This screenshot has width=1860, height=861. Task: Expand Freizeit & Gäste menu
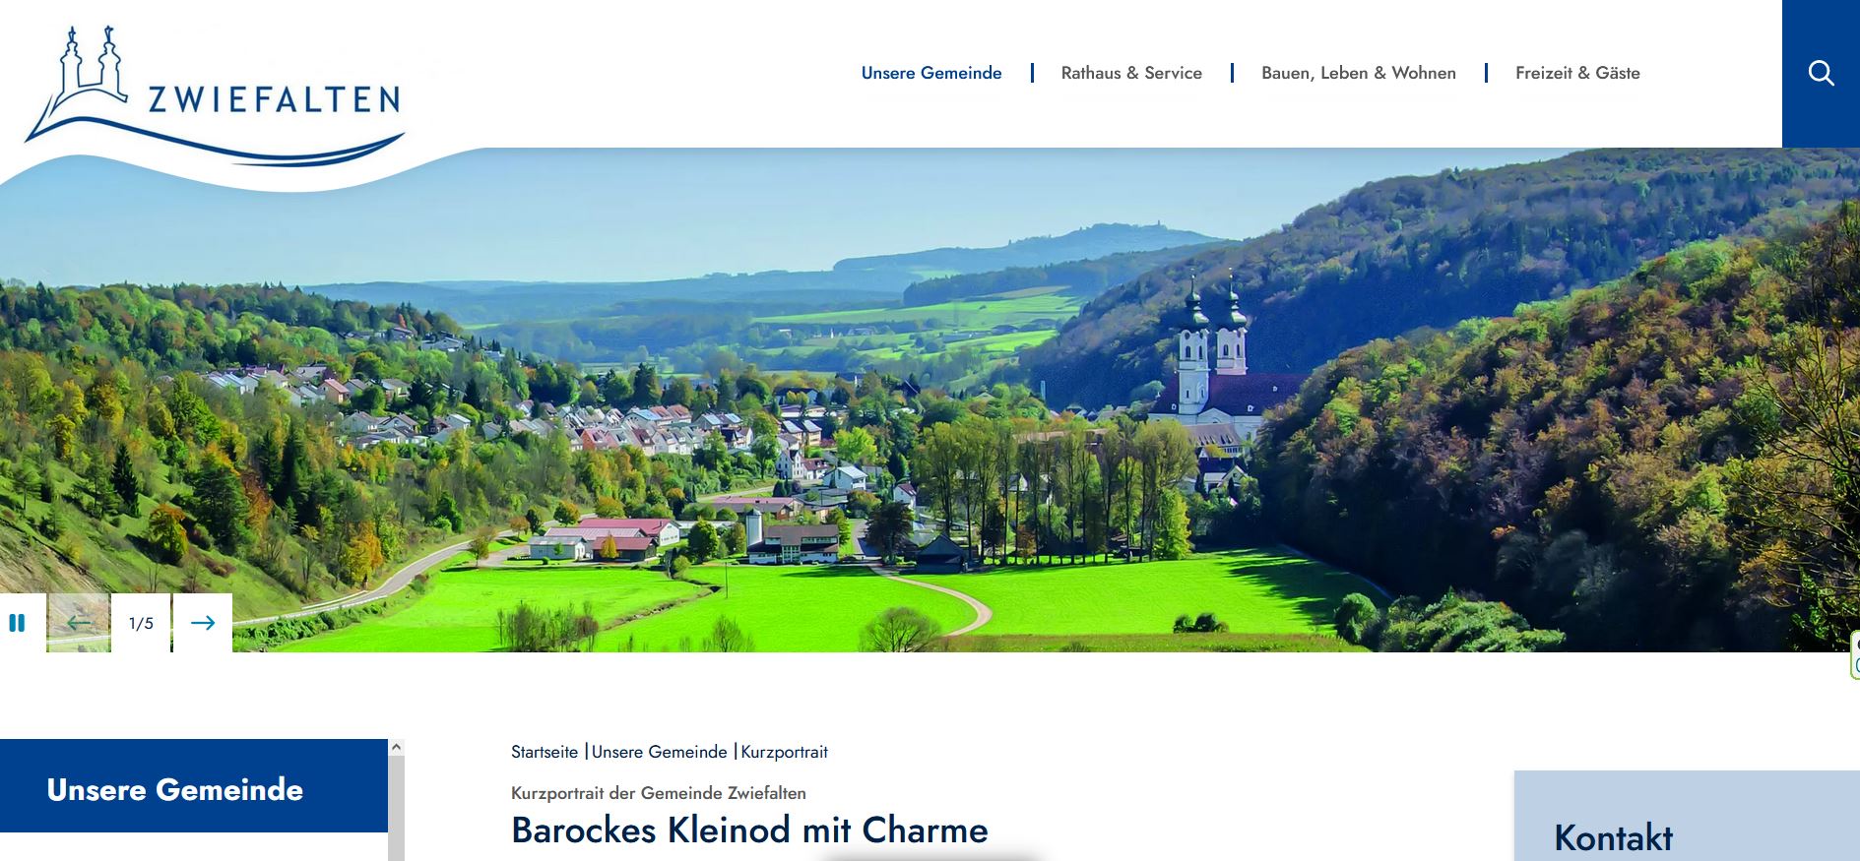pos(1577,73)
